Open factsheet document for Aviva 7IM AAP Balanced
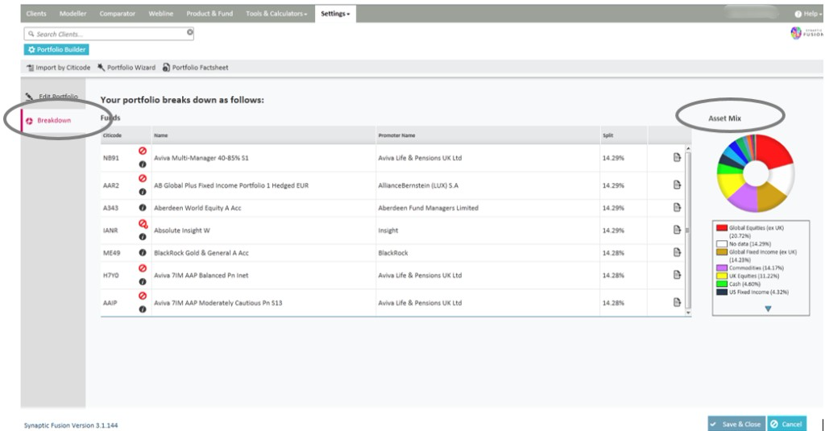Screen dimensions: 825x431 (677, 275)
